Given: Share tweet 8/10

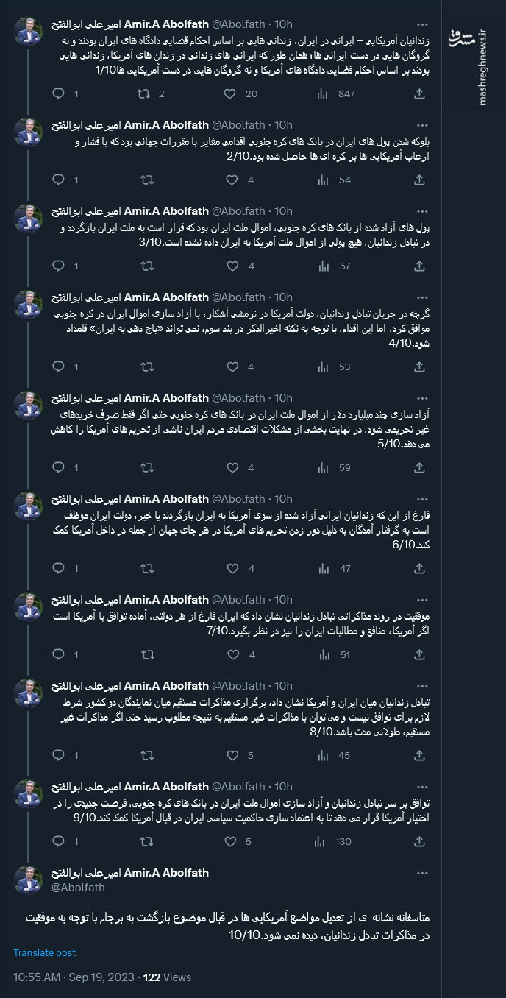Looking at the screenshot, I should 419,755.
